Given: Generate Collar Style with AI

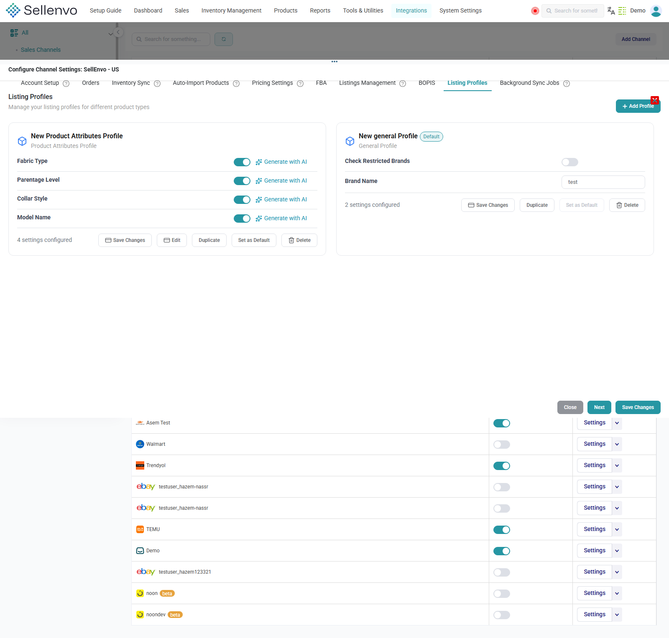Looking at the screenshot, I should click(281, 199).
